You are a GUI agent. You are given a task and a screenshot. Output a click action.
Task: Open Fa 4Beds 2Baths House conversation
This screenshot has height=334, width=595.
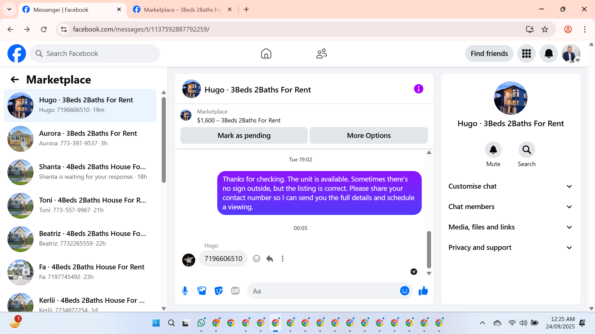click(x=80, y=272)
